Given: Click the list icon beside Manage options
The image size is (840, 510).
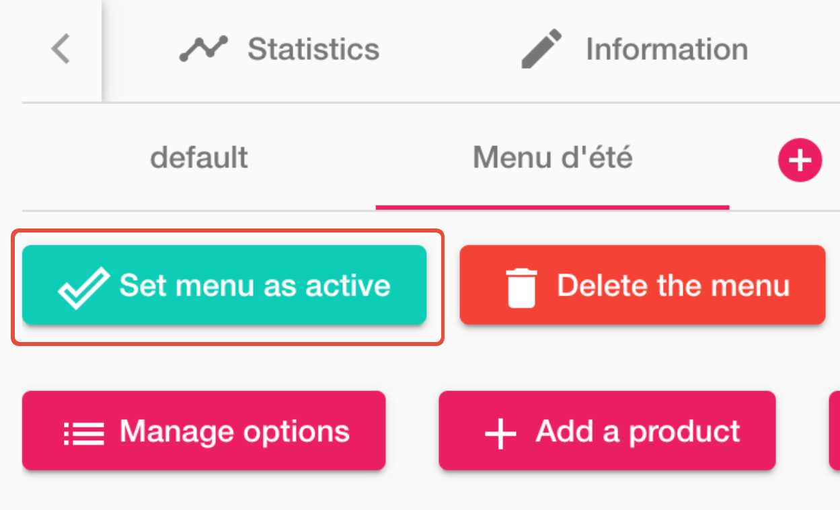Looking at the screenshot, I should pyautogui.click(x=84, y=433).
